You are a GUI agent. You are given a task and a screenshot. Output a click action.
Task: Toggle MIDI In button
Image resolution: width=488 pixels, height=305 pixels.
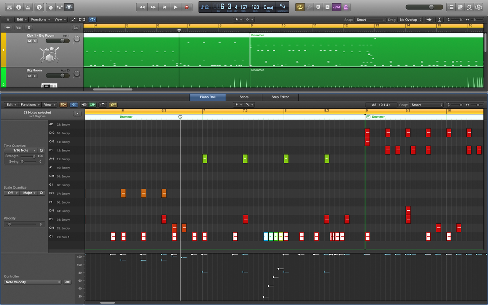pyautogui.click(x=84, y=105)
